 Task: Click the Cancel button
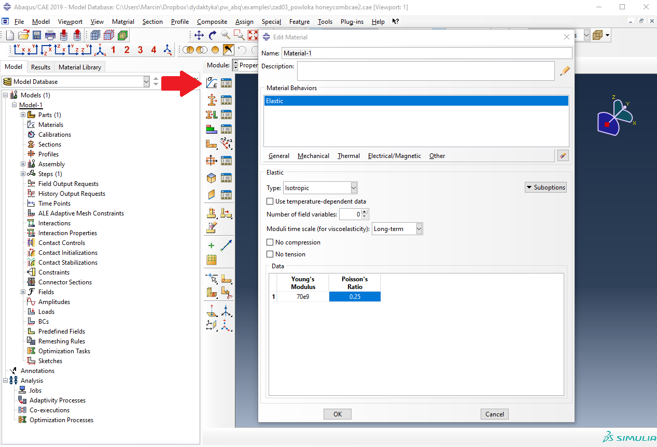pyautogui.click(x=494, y=414)
